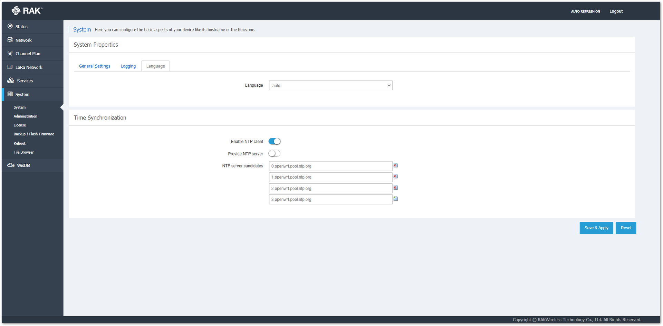Switch to the Logging tab
Screen dimensions: 663x326
click(128, 66)
